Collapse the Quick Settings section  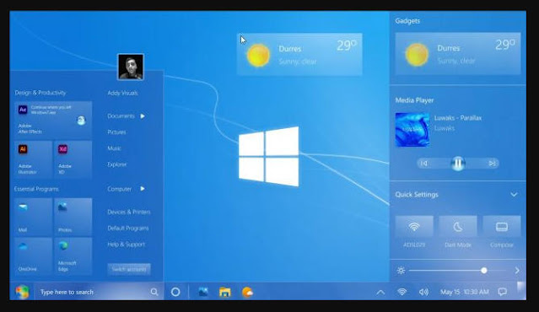(x=514, y=195)
